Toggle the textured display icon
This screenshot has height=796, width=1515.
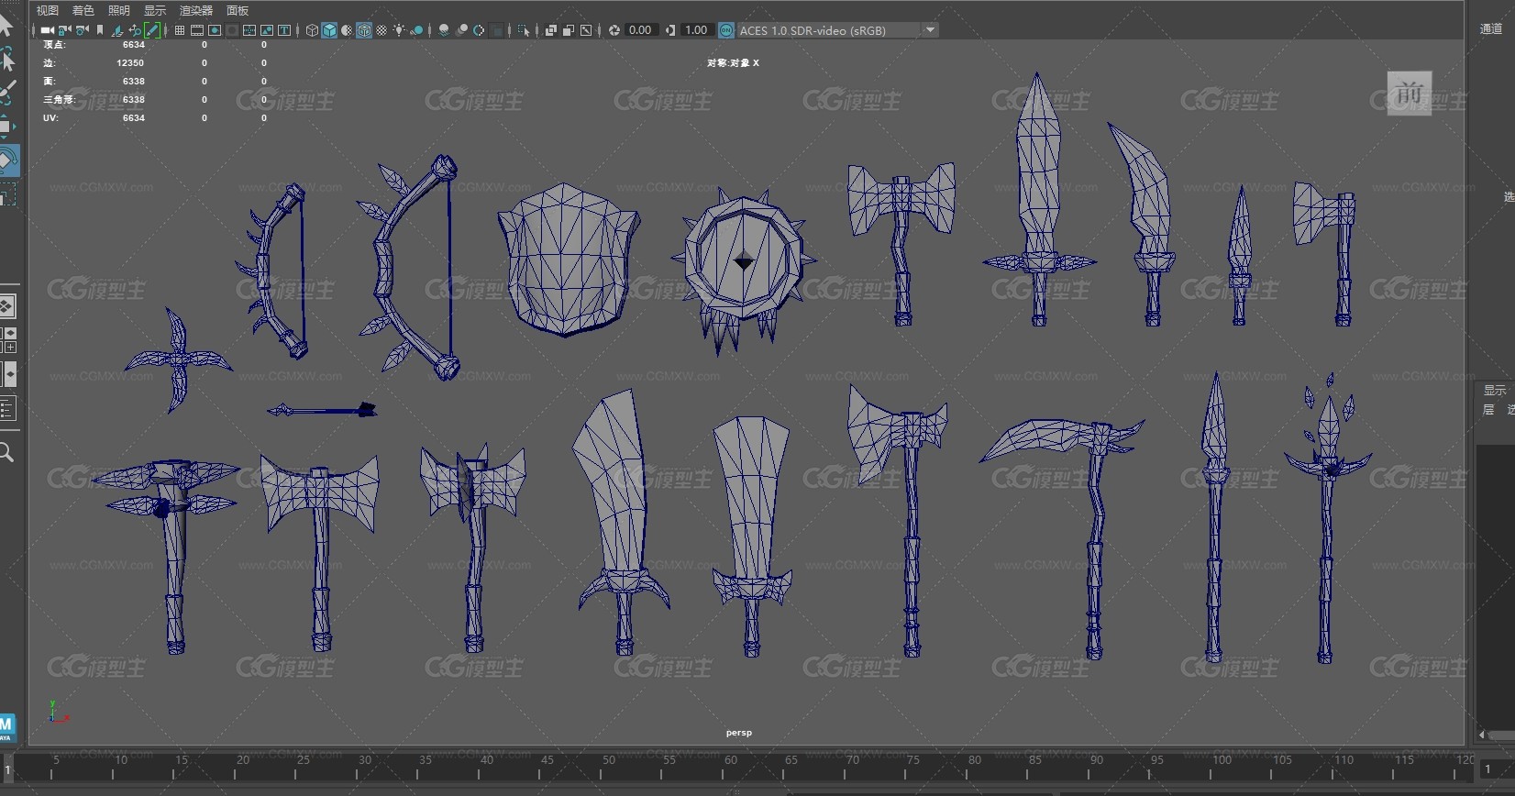pyautogui.click(x=382, y=30)
